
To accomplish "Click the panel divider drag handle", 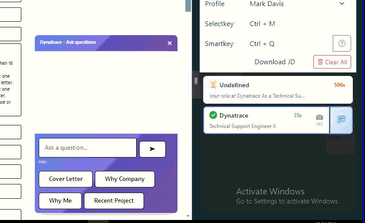I will [196, 81].
